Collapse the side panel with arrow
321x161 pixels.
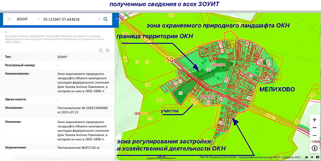click(117, 19)
